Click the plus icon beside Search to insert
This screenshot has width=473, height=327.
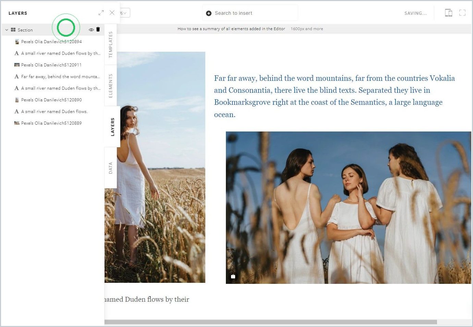point(209,13)
